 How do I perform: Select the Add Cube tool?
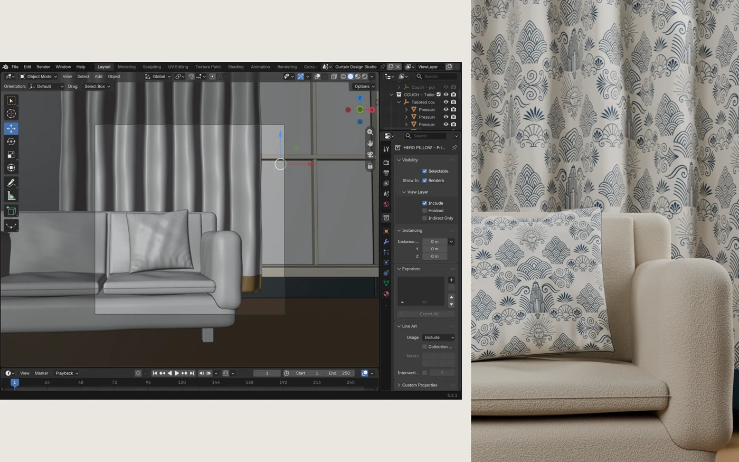coord(11,211)
